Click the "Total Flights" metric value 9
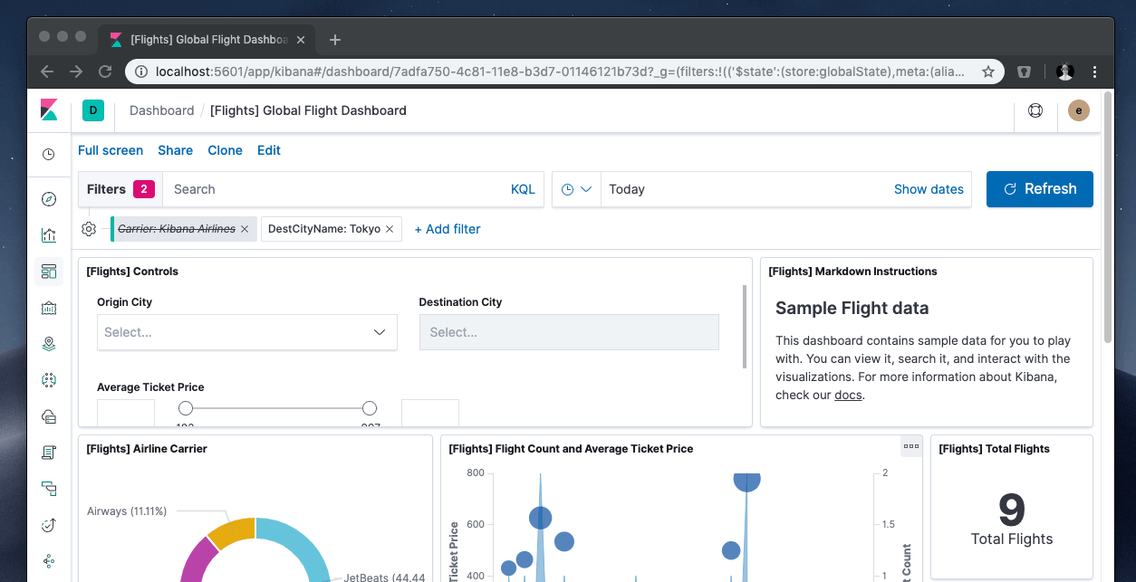The width and height of the screenshot is (1136, 582). 1011,510
